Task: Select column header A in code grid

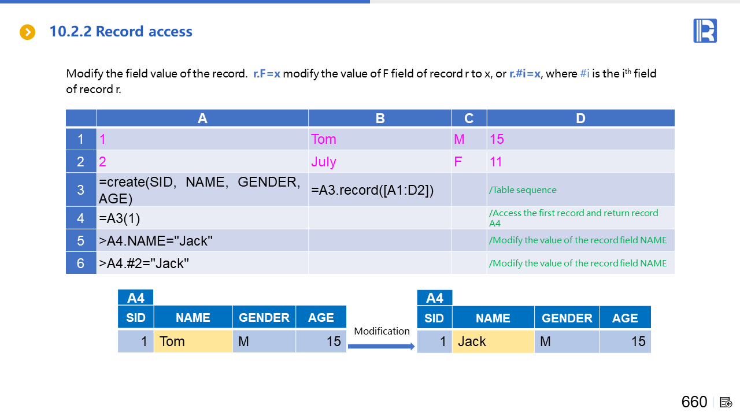Action: [202, 118]
